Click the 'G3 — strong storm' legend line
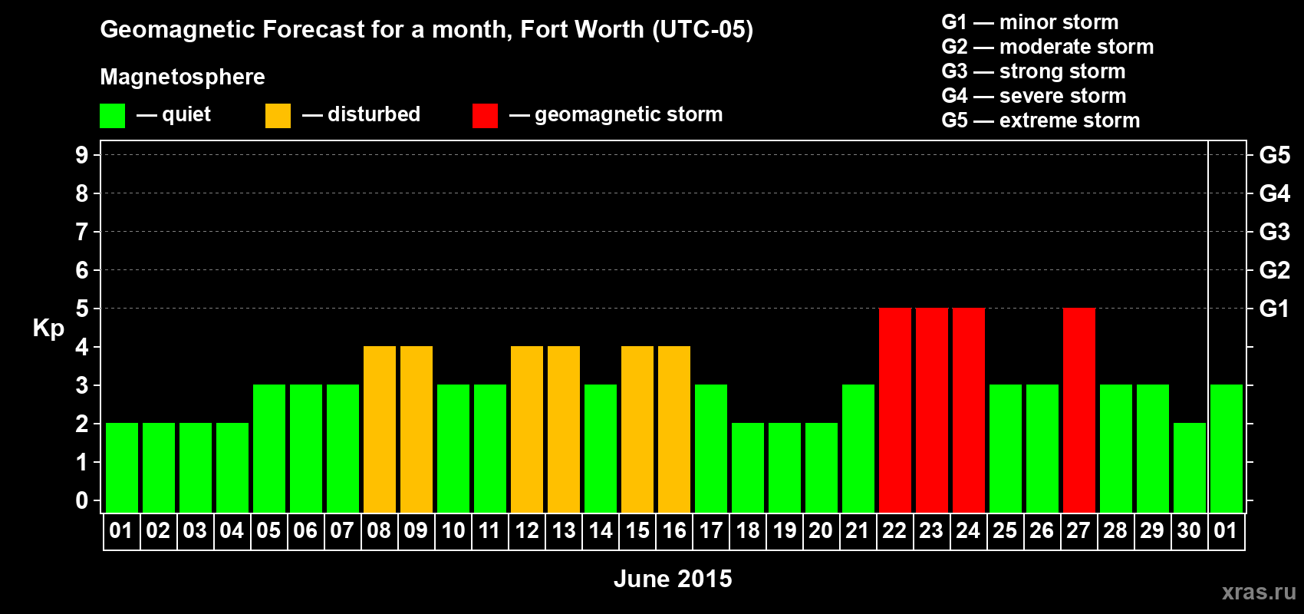Viewport: 1304px width, 614px height. [1033, 71]
